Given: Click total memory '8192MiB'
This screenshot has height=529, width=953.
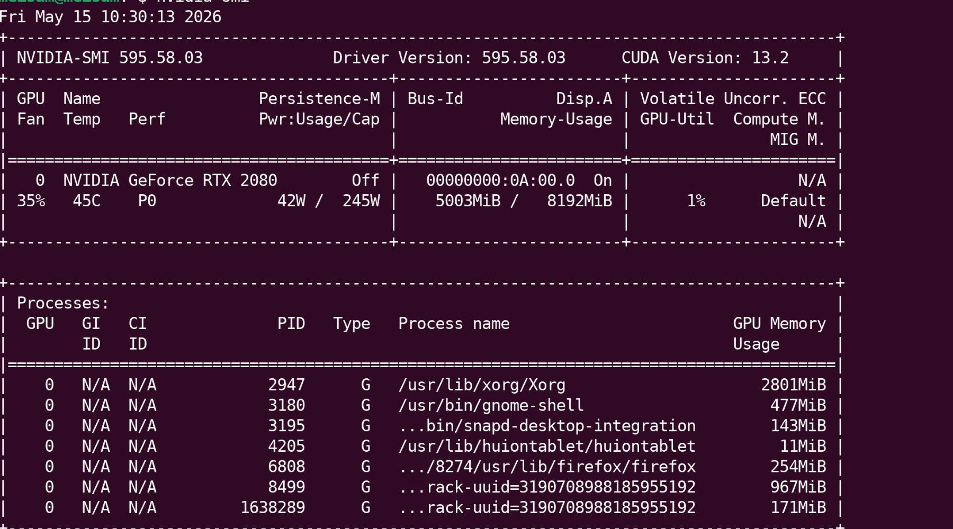Looking at the screenshot, I should pyautogui.click(x=580, y=201).
